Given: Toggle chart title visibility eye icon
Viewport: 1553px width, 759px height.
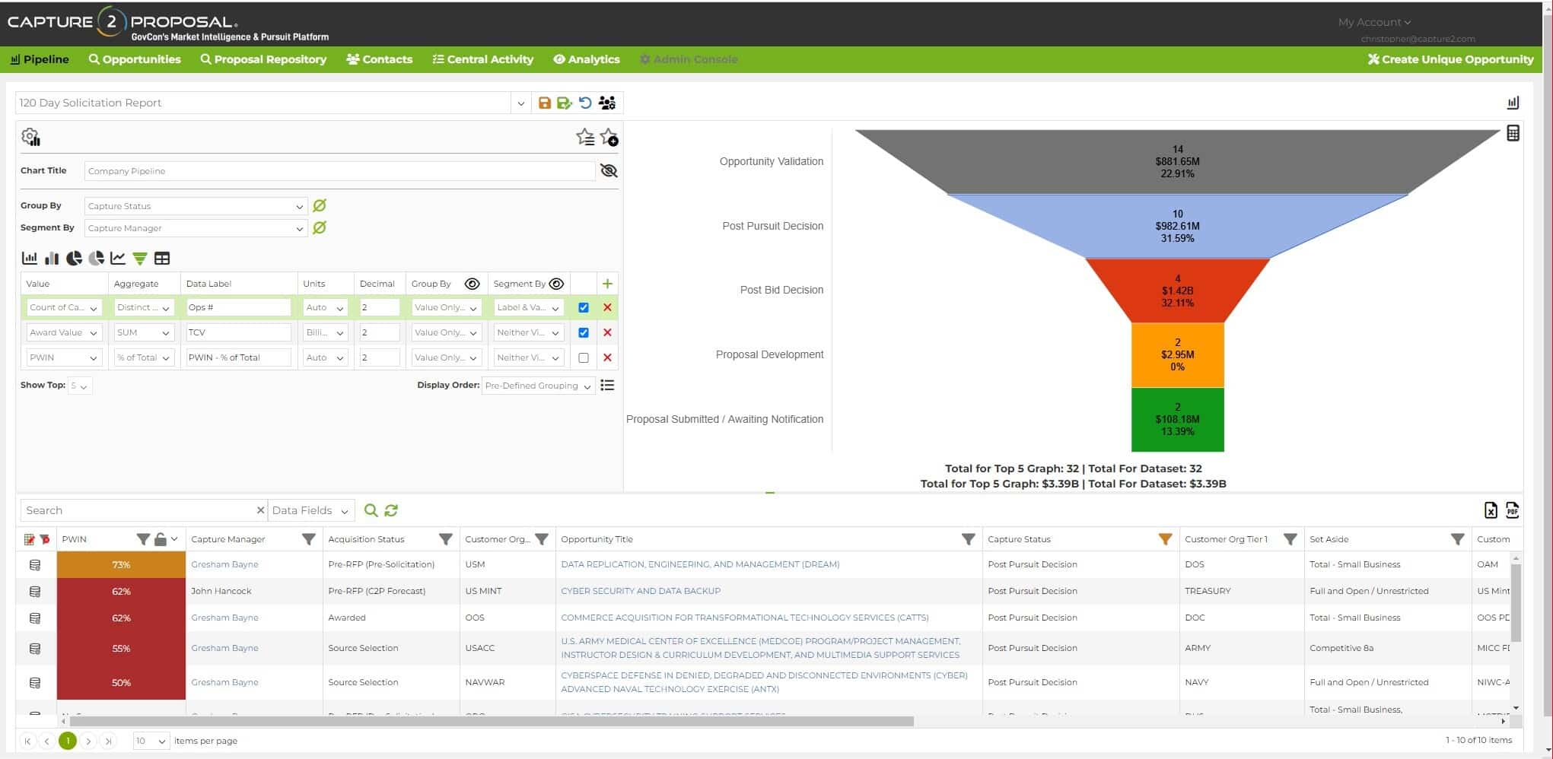Looking at the screenshot, I should [x=609, y=171].
